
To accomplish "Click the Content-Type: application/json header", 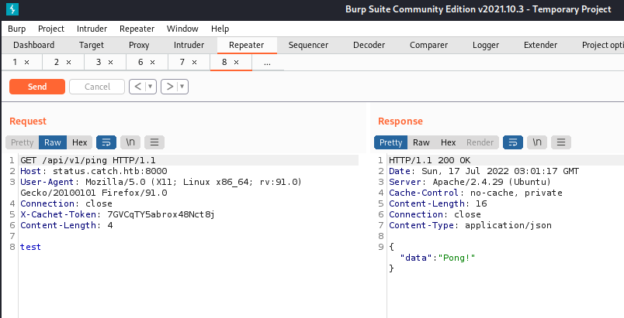I will point(470,225).
